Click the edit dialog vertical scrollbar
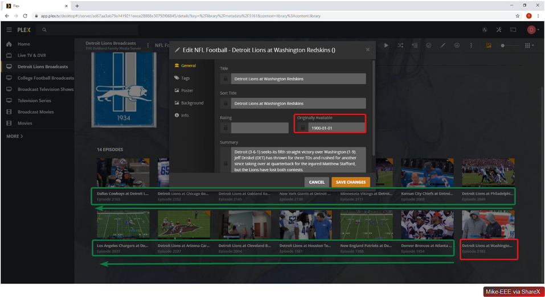This screenshot has height=297, width=545. pyautogui.click(x=374, y=108)
